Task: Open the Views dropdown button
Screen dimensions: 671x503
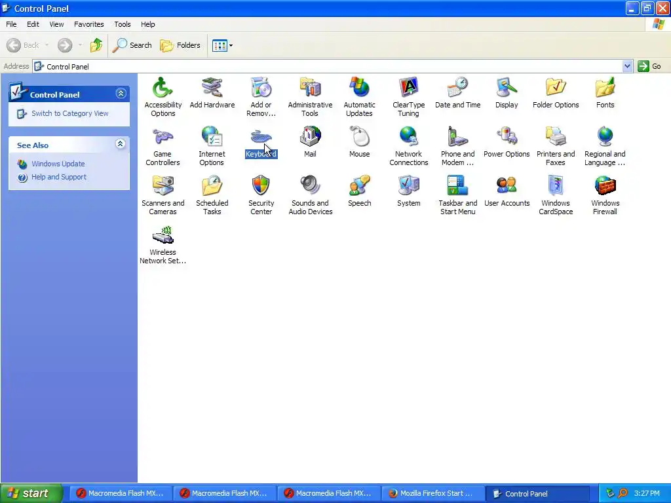Action: coord(223,45)
